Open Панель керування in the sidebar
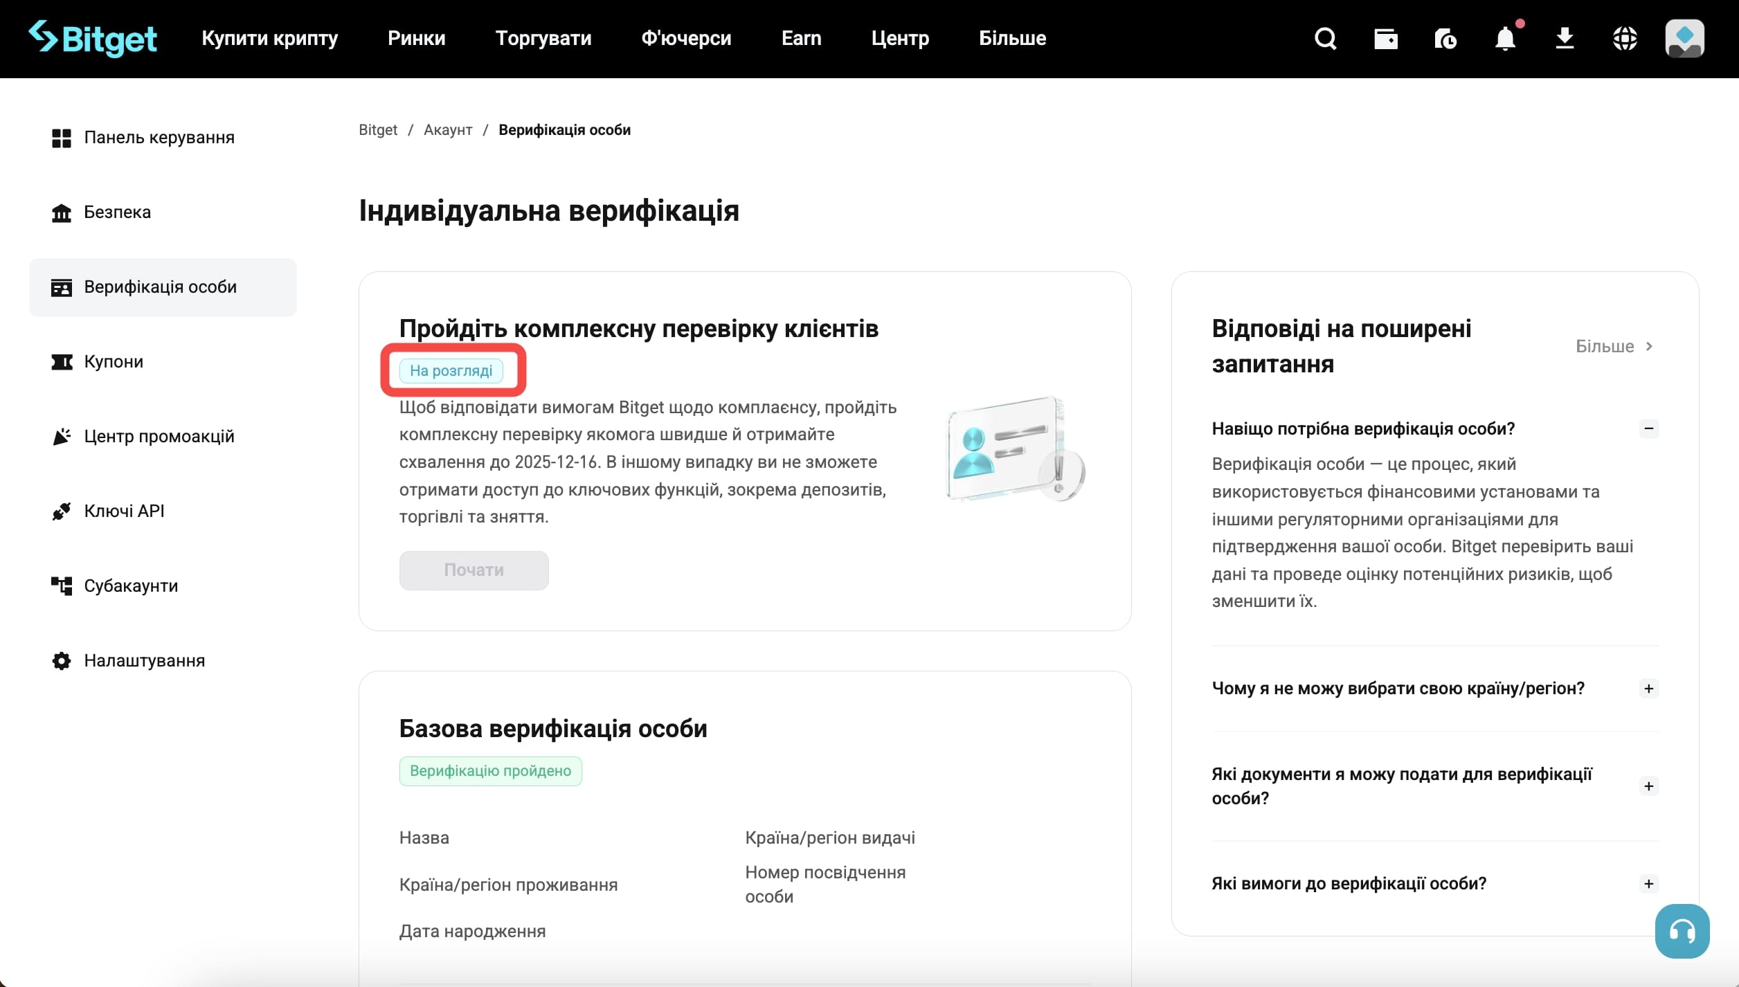The height and width of the screenshot is (987, 1739). coord(159,137)
